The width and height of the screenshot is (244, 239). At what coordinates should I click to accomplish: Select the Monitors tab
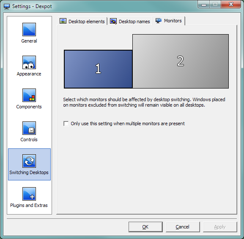169,21
